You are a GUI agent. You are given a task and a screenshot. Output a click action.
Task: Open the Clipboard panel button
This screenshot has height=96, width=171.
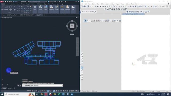tap(68, 8)
